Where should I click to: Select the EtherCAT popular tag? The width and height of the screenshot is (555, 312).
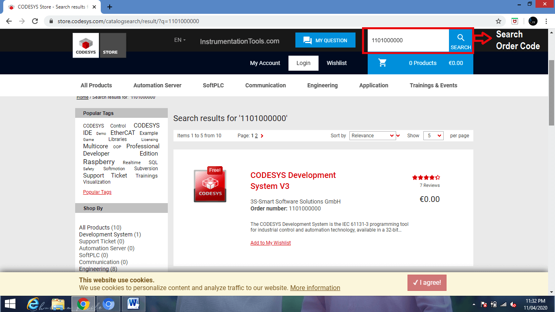point(123,133)
